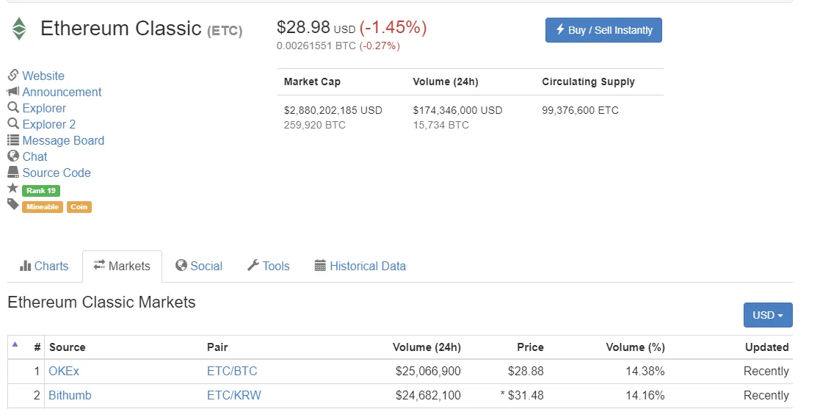
Task: Click the megaphone icon beside Announcement
Action: (x=13, y=91)
